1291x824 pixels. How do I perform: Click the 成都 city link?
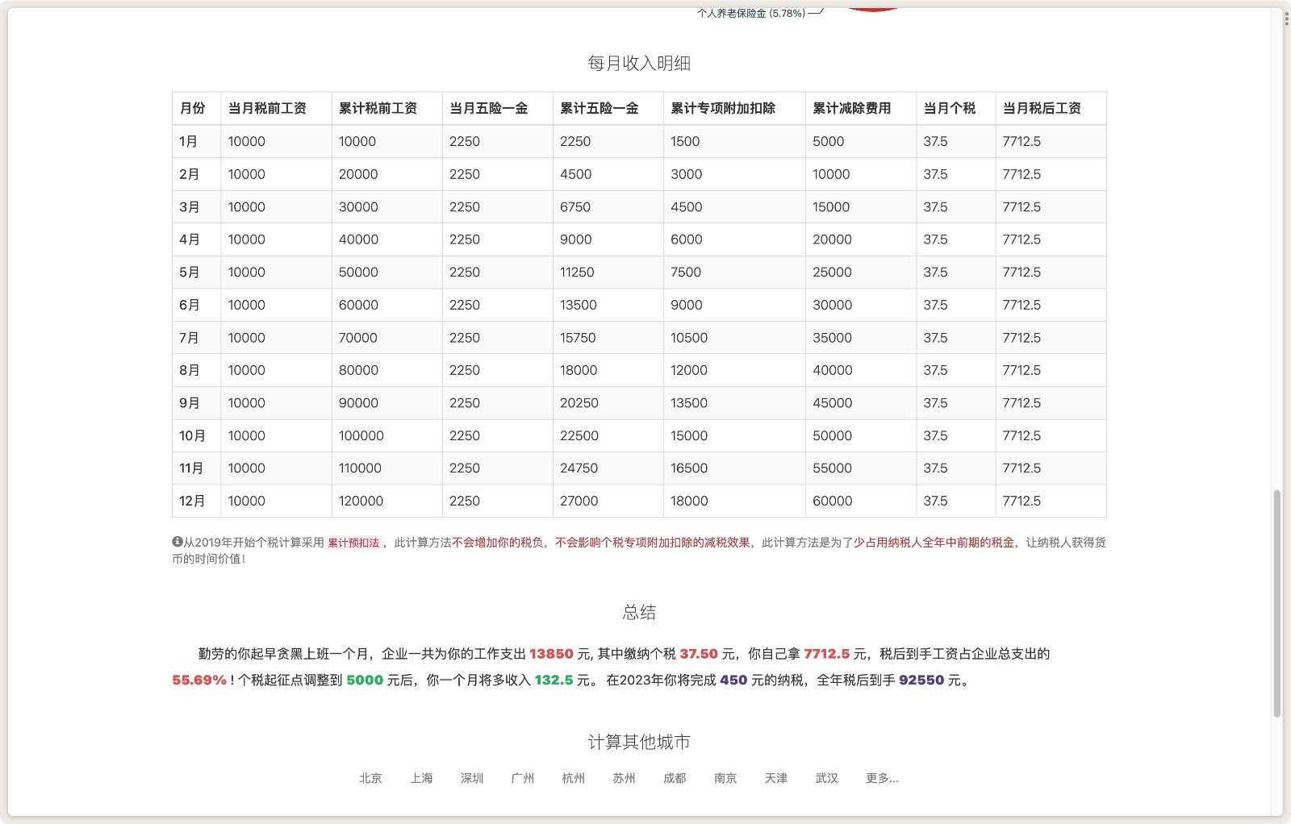[x=675, y=778]
